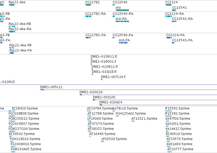Image resolution: width=217 pixels, height=153 pixels.
Task: Click the LP03509.5prime EST label
Action: click(x=114, y=139)
